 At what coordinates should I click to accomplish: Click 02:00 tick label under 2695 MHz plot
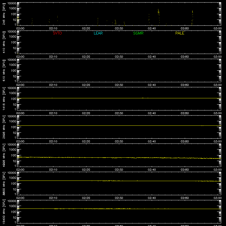click(x=20, y=142)
